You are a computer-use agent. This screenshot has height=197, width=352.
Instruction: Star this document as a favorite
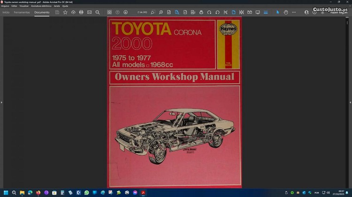pos(65,12)
